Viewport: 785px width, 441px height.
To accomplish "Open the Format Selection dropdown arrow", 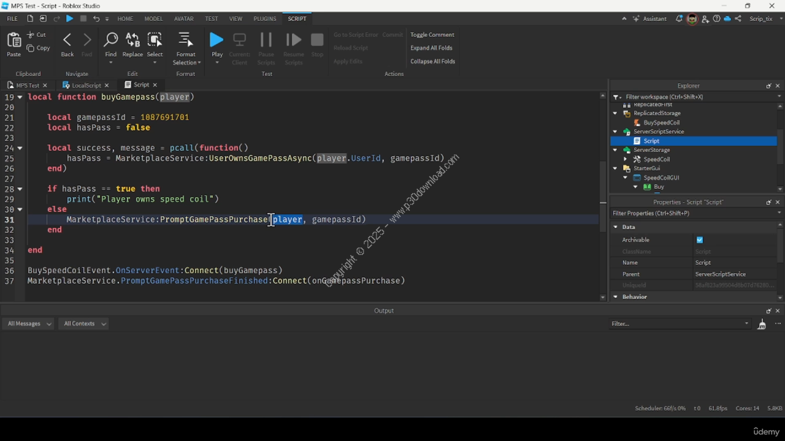I will point(199,62).
